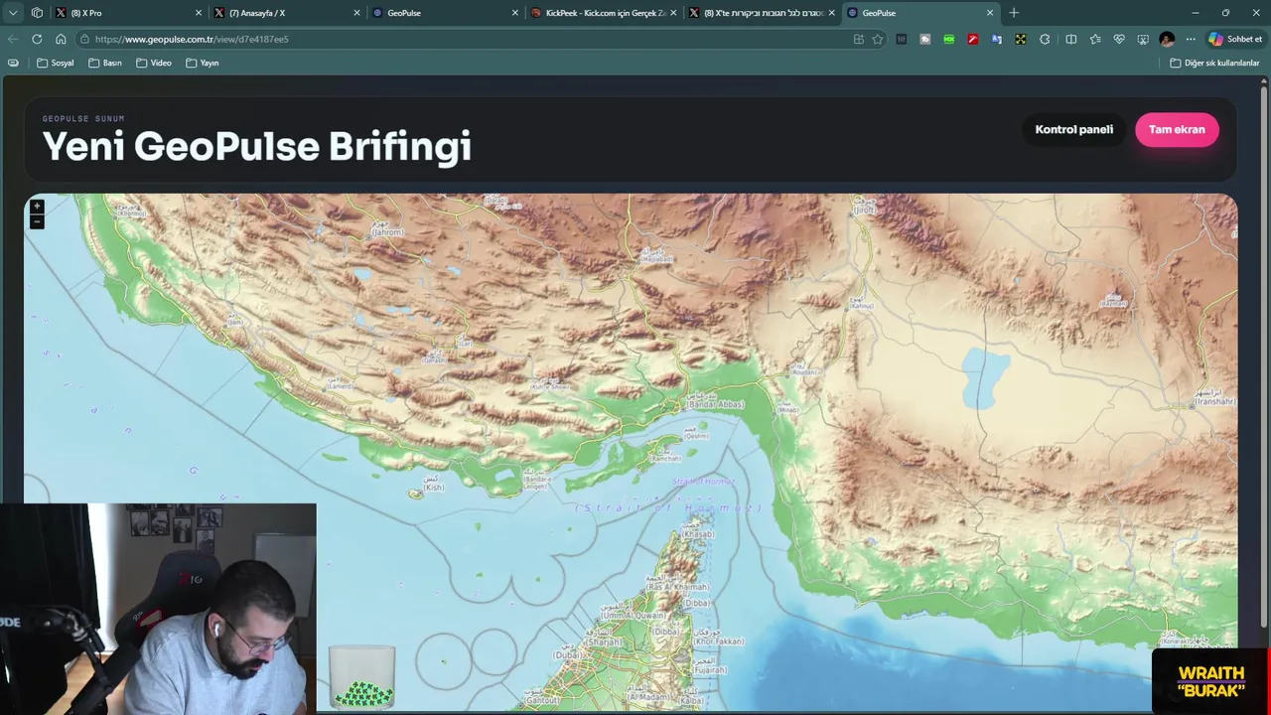Click the Jahrom label on the map
Screen dimensions: 1271x715
387,230
